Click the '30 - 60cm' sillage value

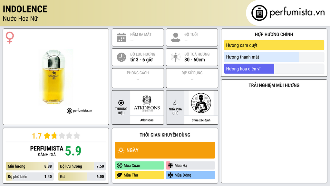tap(195, 60)
